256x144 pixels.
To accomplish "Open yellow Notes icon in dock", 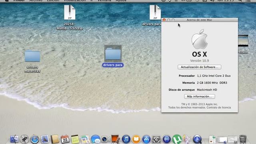I will coord(75,139).
